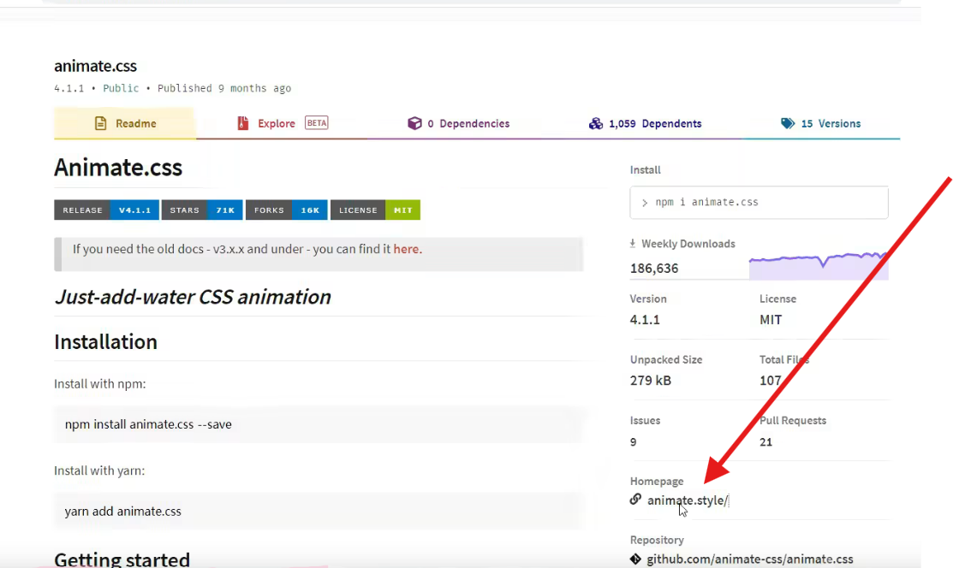Open the 15 Versions tab
This screenshot has height=568, width=953.
coord(820,123)
